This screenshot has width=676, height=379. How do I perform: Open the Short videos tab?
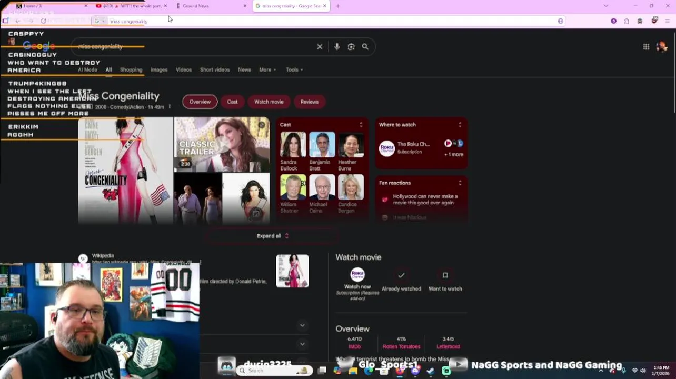[215, 69]
